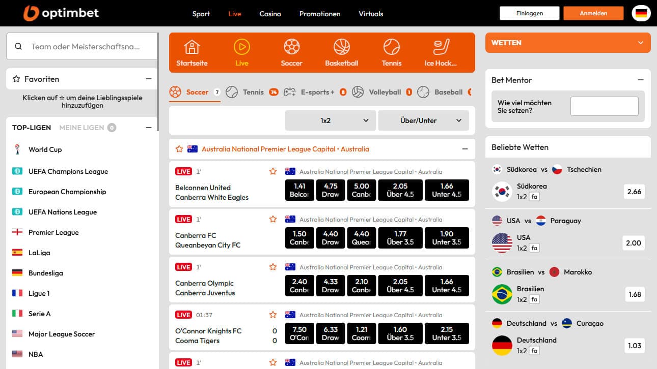
Task: Bet on Belconnen at 1.41
Action: pos(299,190)
